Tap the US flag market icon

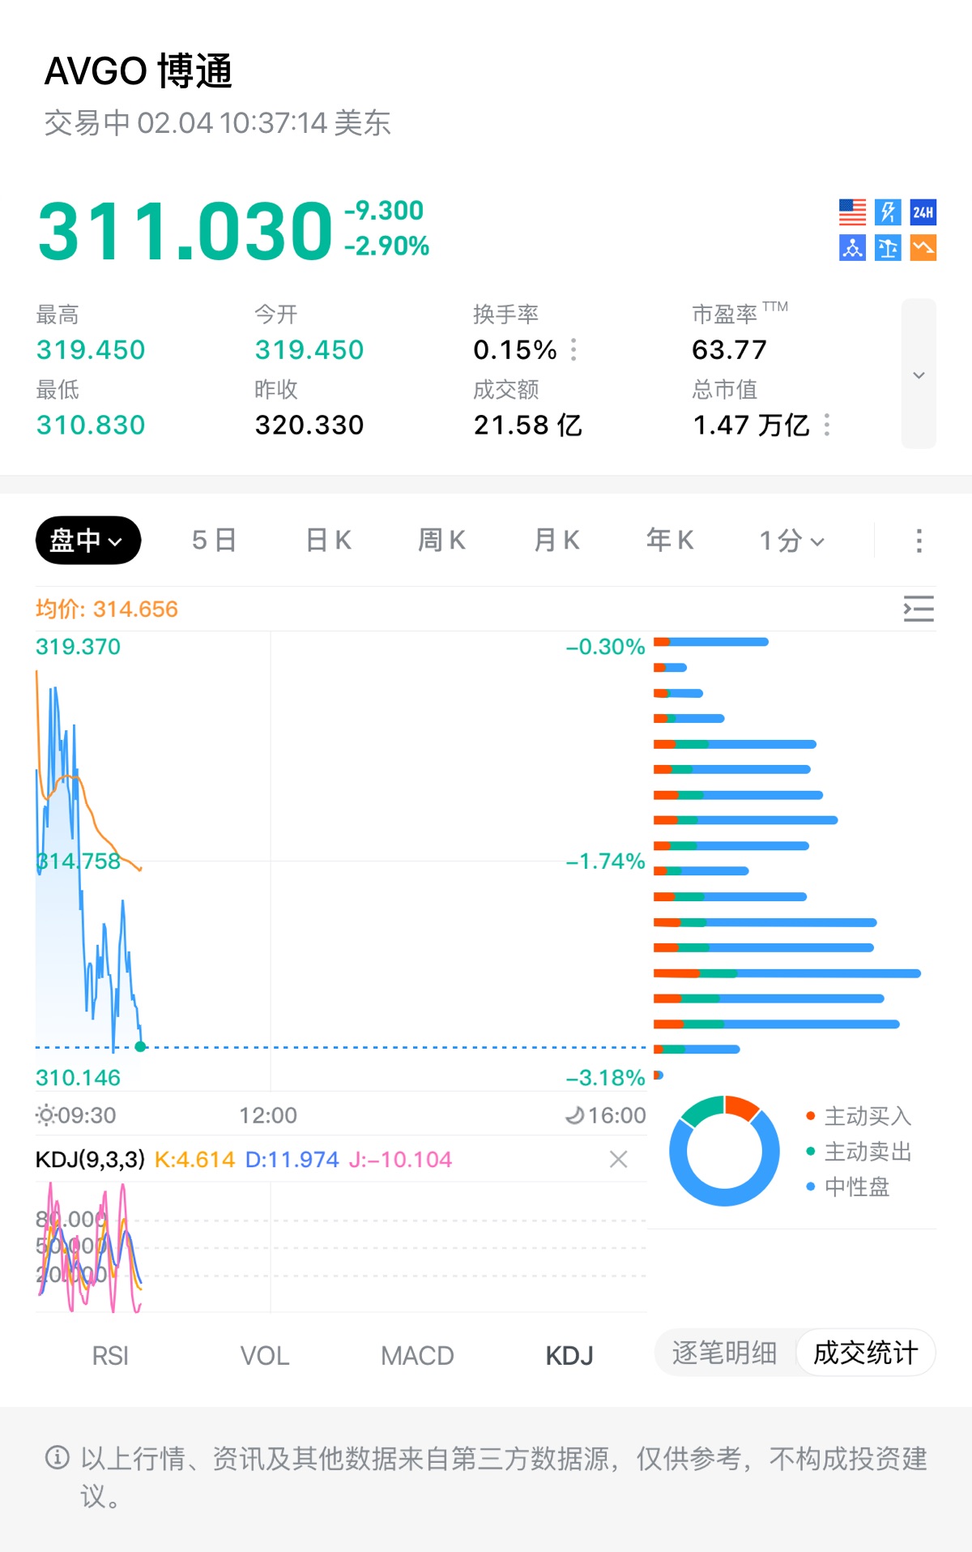(852, 212)
